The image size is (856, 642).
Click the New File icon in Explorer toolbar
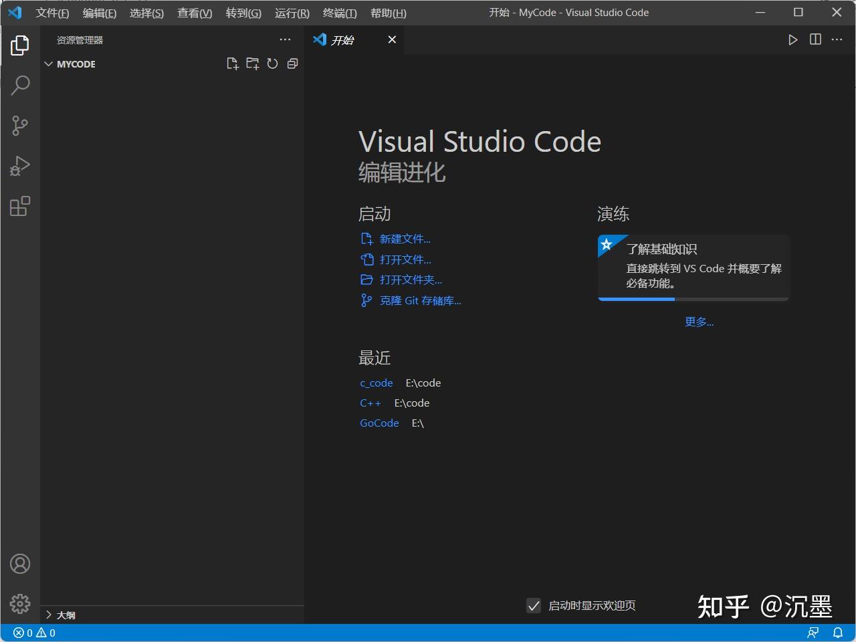(x=233, y=64)
